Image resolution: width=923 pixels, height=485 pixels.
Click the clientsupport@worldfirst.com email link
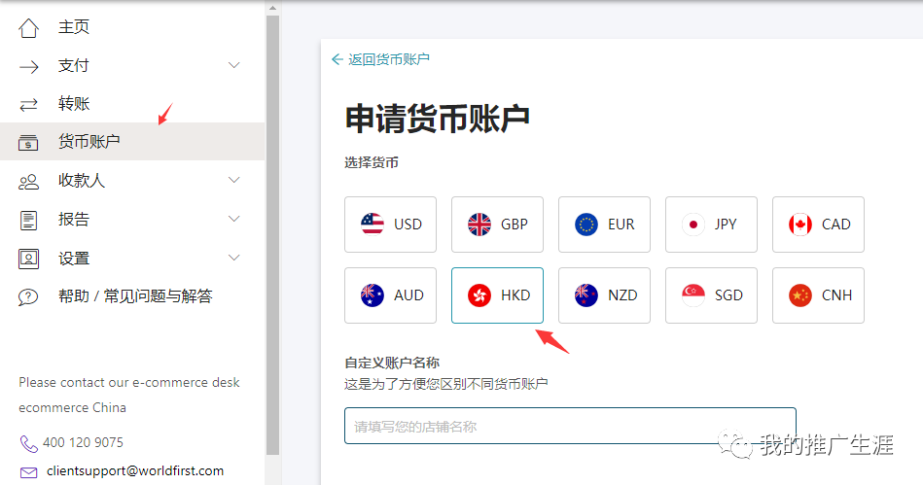tap(135, 470)
